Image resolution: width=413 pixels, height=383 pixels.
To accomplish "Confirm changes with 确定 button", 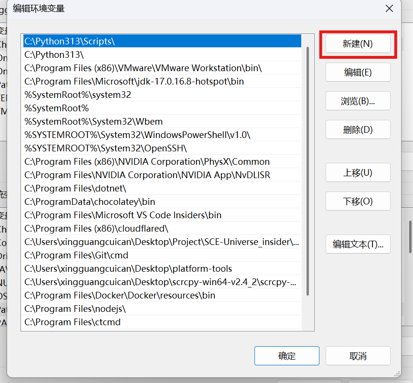I will (286, 356).
